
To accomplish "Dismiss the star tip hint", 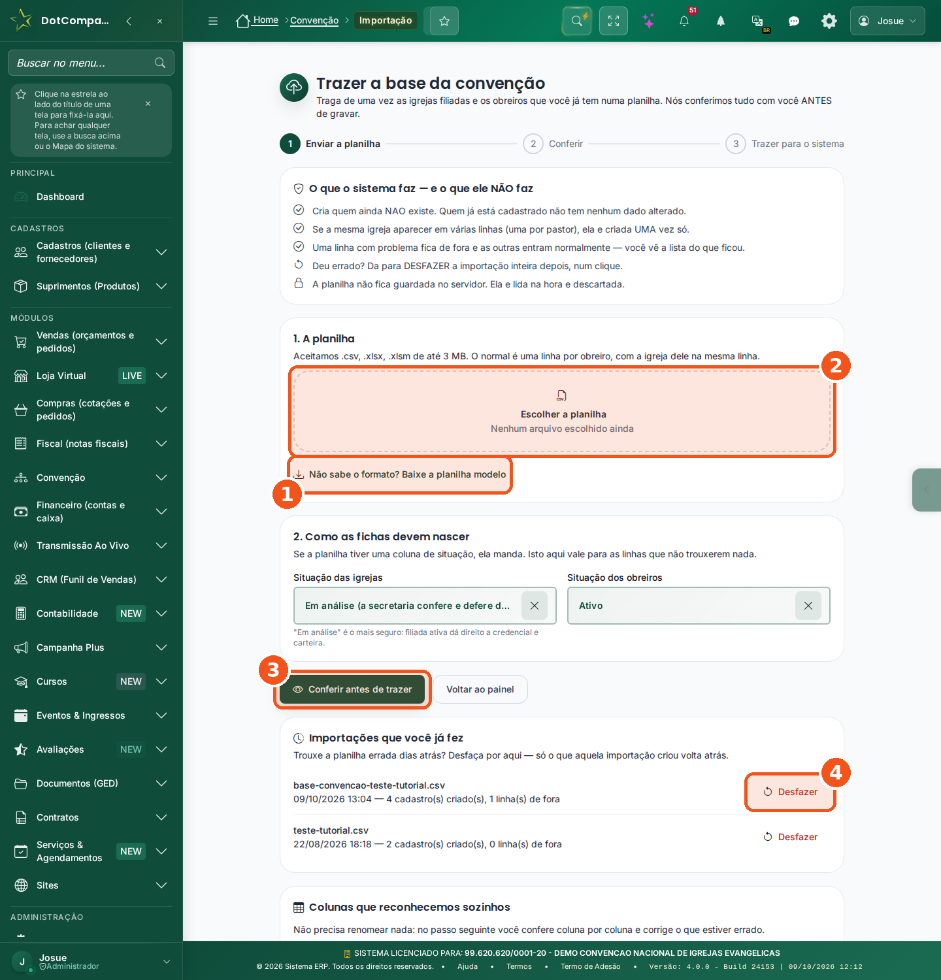I will [148, 104].
